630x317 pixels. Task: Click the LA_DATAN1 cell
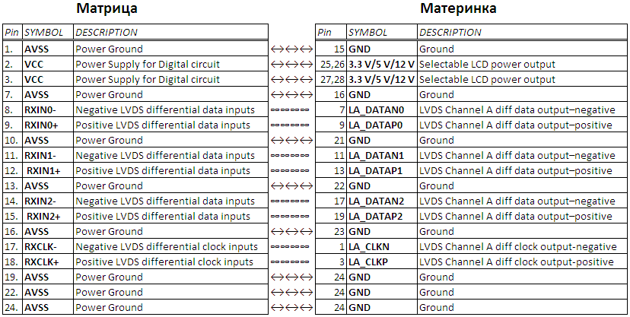[x=377, y=156]
